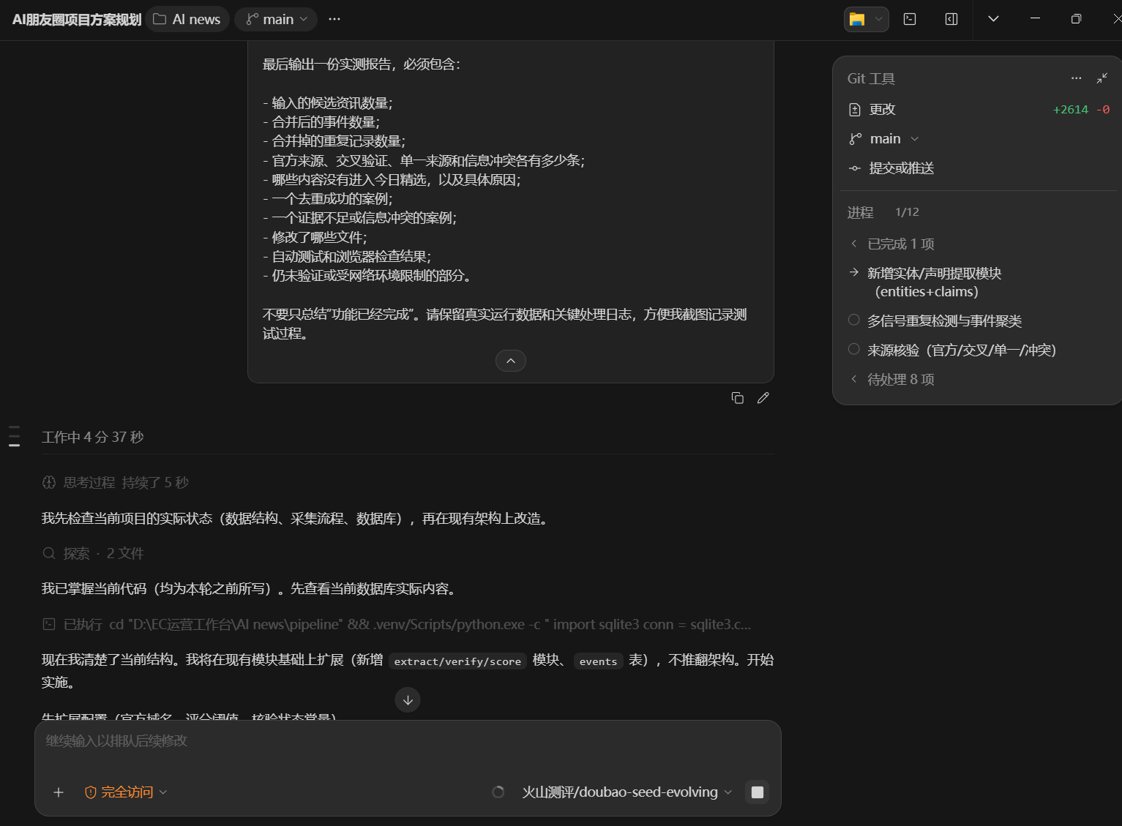Focus the 继续输入以排队后续修改 input field
This screenshot has height=826, width=1122.
click(x=408, y=742)
